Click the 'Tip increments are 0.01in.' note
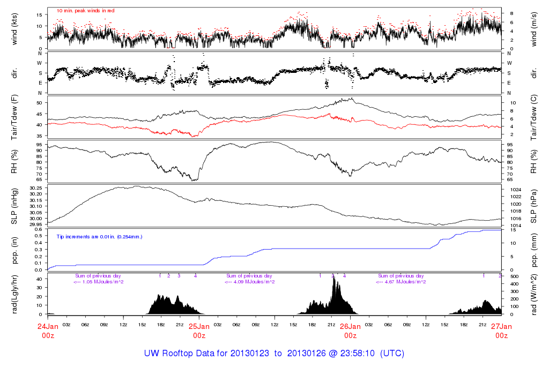 [x=99, y=237]
